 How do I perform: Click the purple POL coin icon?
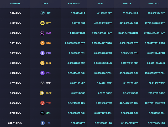(x=42, y=73)
